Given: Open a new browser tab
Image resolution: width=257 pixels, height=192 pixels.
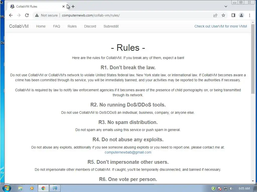Looking at the screenshot, I should click(73, 6).
